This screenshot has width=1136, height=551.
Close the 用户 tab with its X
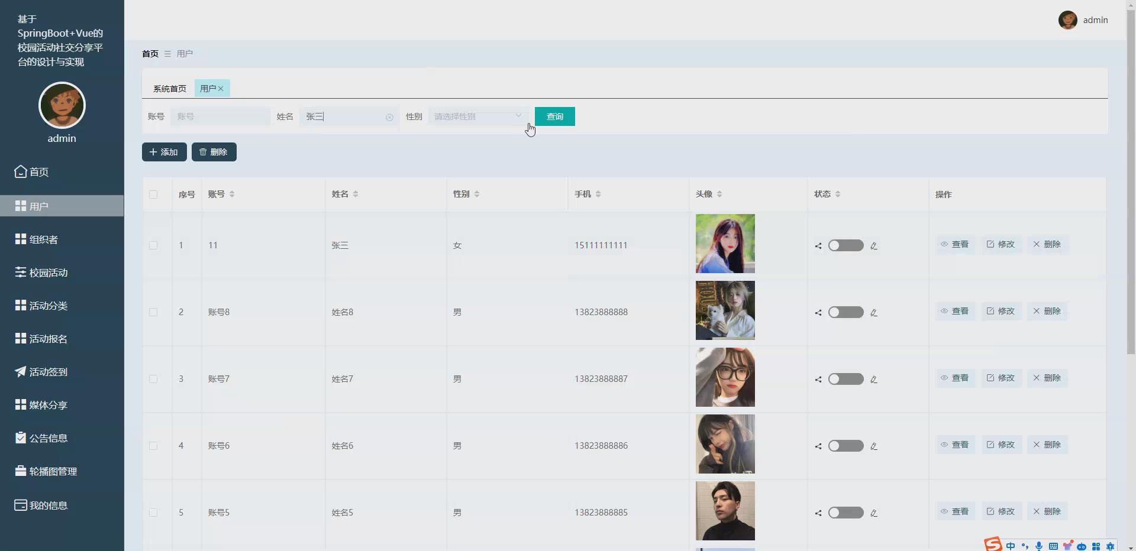[221, 89]
